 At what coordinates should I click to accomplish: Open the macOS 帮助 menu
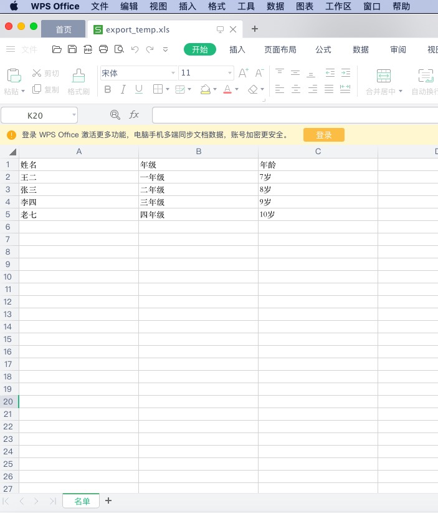pos(401,6)
